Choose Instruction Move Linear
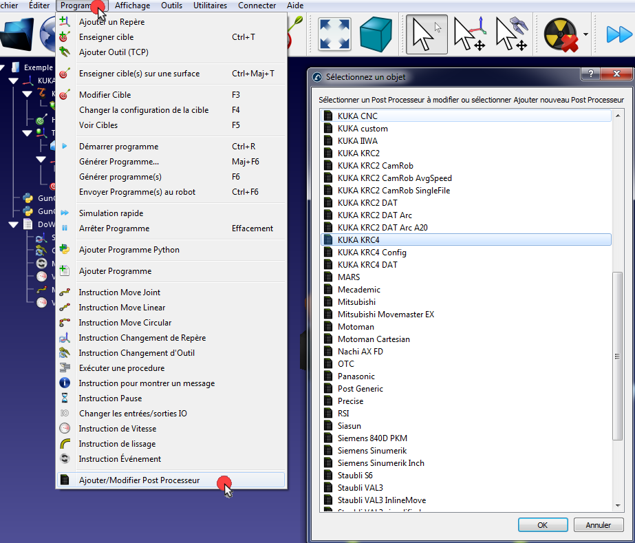Screen dimensions: 635x543 click(171, 307)
